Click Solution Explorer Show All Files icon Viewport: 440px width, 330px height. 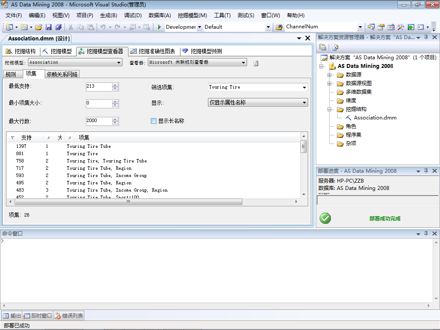[x=335, y=47]
